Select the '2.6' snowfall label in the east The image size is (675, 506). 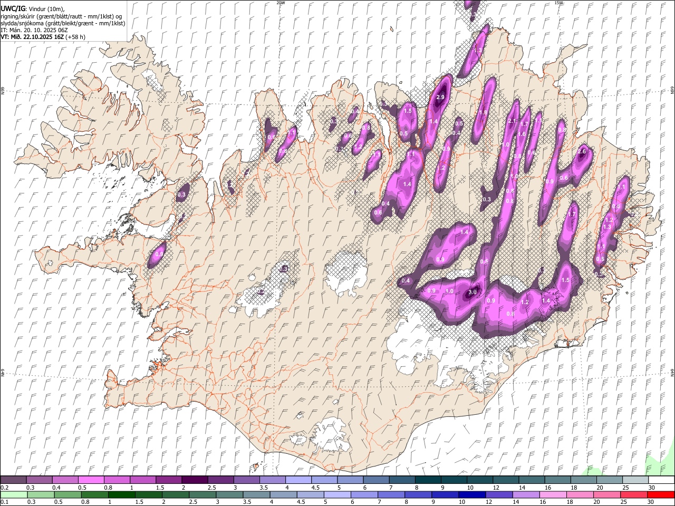click(x=582, y=152)
